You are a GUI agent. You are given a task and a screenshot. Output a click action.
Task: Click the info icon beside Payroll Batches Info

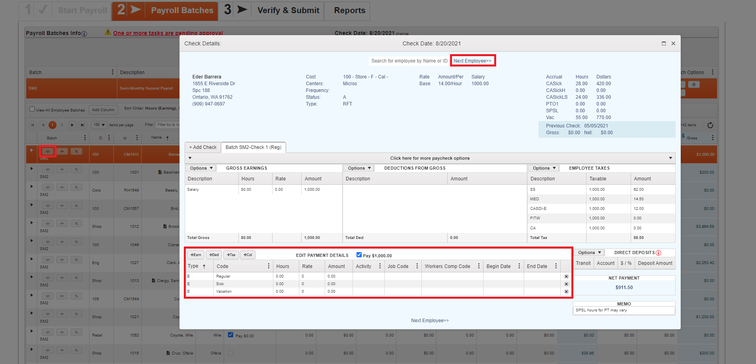click(84, 33)
